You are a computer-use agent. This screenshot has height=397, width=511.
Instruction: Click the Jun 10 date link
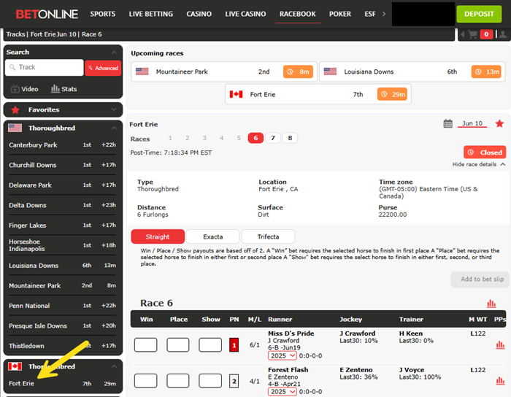[472, 123]
